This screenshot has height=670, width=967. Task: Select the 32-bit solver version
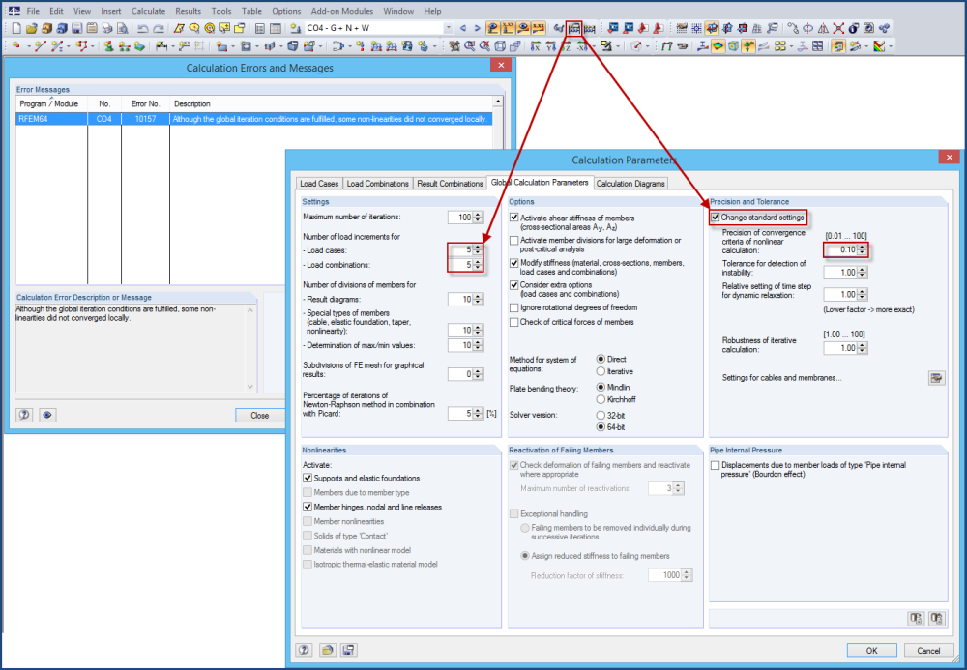[601, 416]
